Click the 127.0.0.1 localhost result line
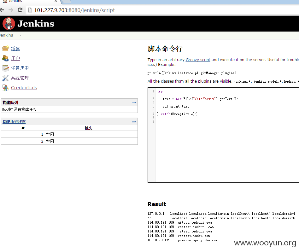 tap(221, 214)
